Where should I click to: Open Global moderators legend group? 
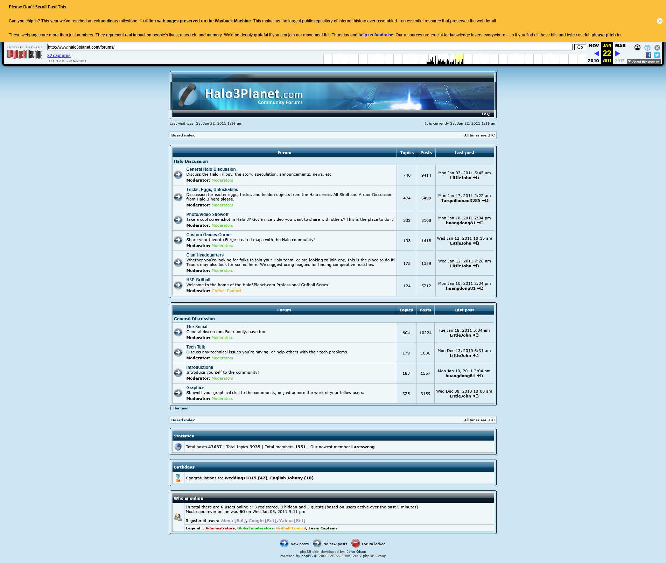click(x=255, y=528)
